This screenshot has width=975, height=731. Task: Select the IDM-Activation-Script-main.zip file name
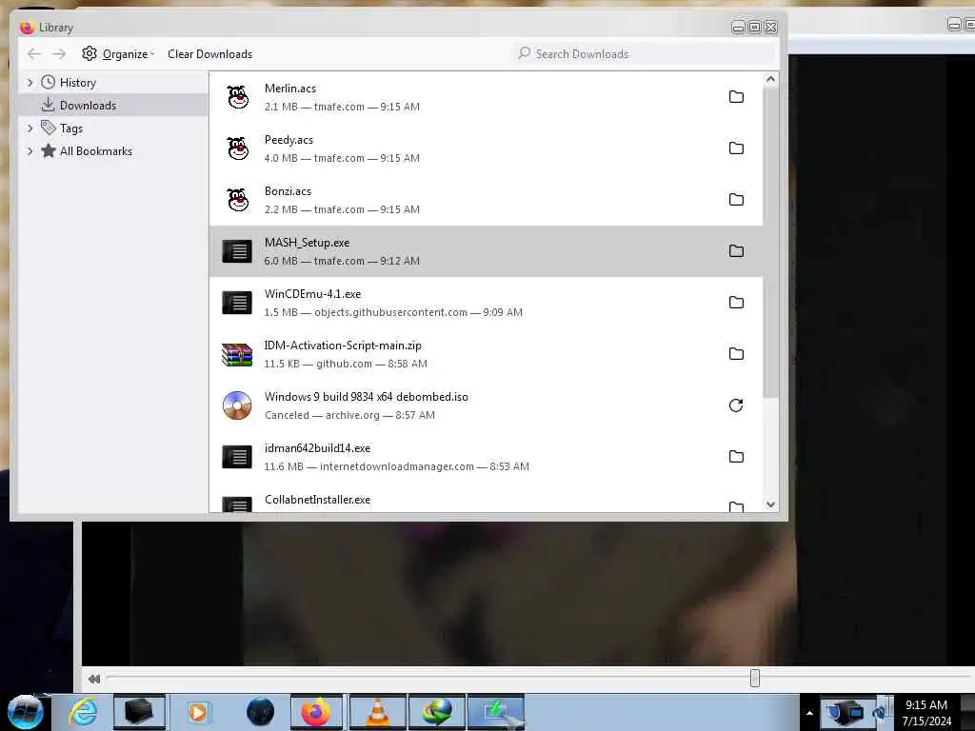[343, 346]
